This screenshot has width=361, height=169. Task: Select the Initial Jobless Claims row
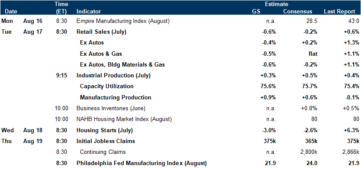click(181, 141)
